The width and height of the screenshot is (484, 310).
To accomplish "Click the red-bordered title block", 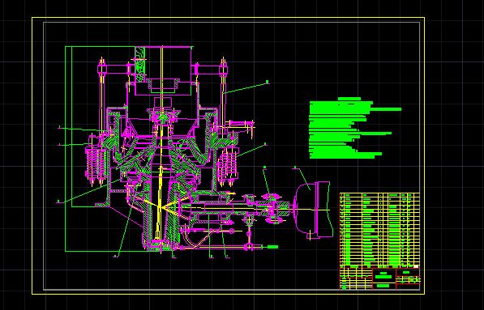I will [379, 279].
